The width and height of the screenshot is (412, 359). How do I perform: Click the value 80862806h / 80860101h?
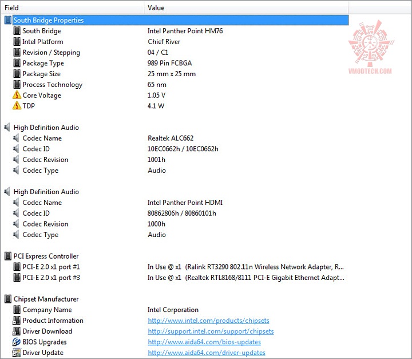click(x=182, y=214)
